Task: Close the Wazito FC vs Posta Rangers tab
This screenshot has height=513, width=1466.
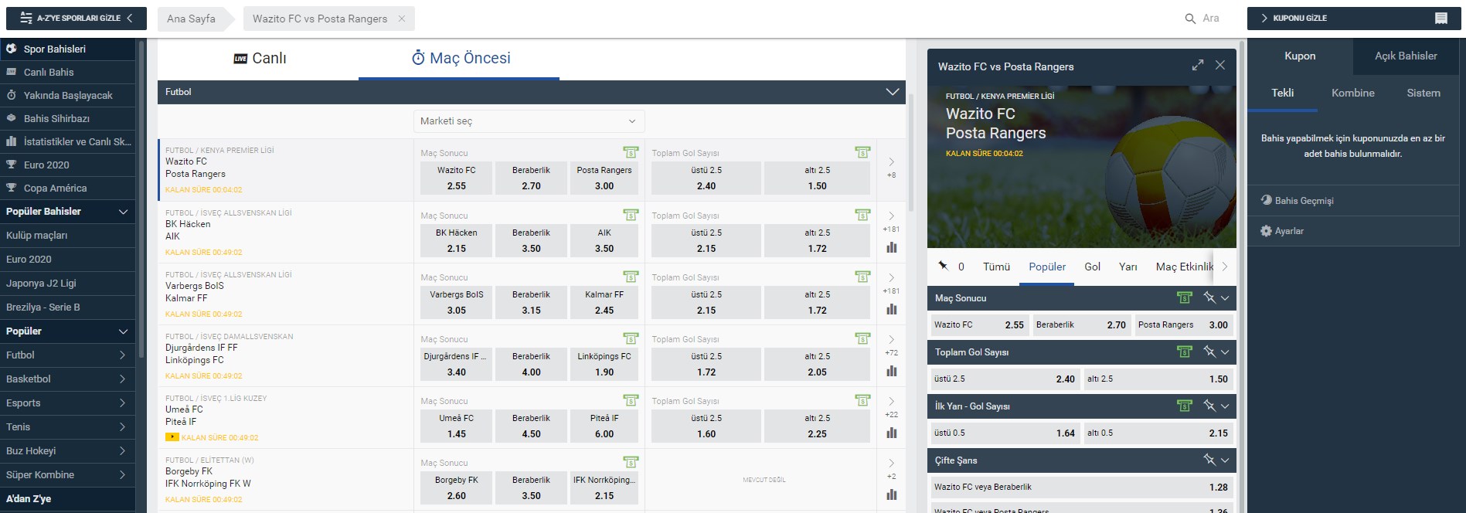Action: click(x=401, y=19)
